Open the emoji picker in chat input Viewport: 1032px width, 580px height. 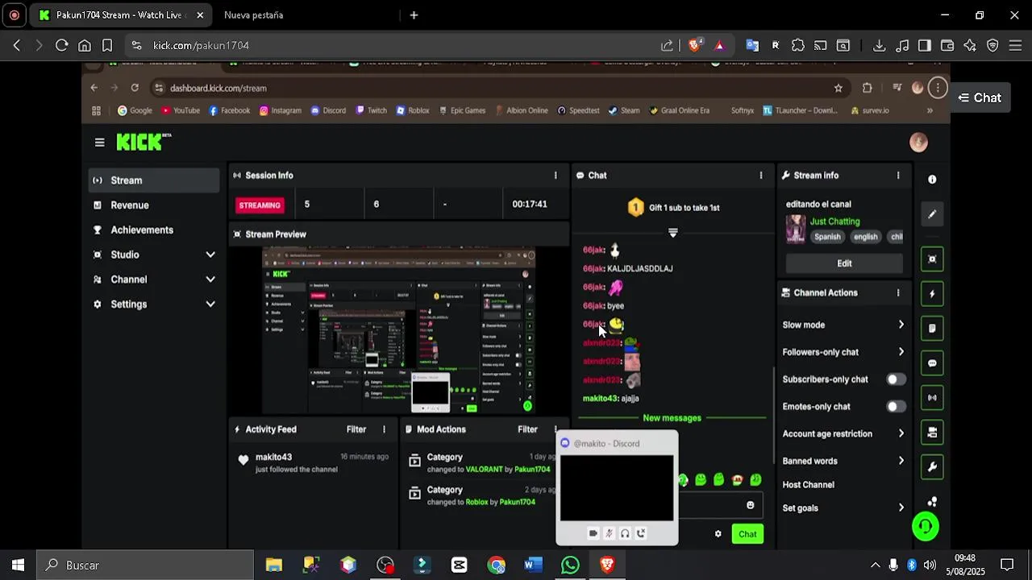click(x=750, y=505)
